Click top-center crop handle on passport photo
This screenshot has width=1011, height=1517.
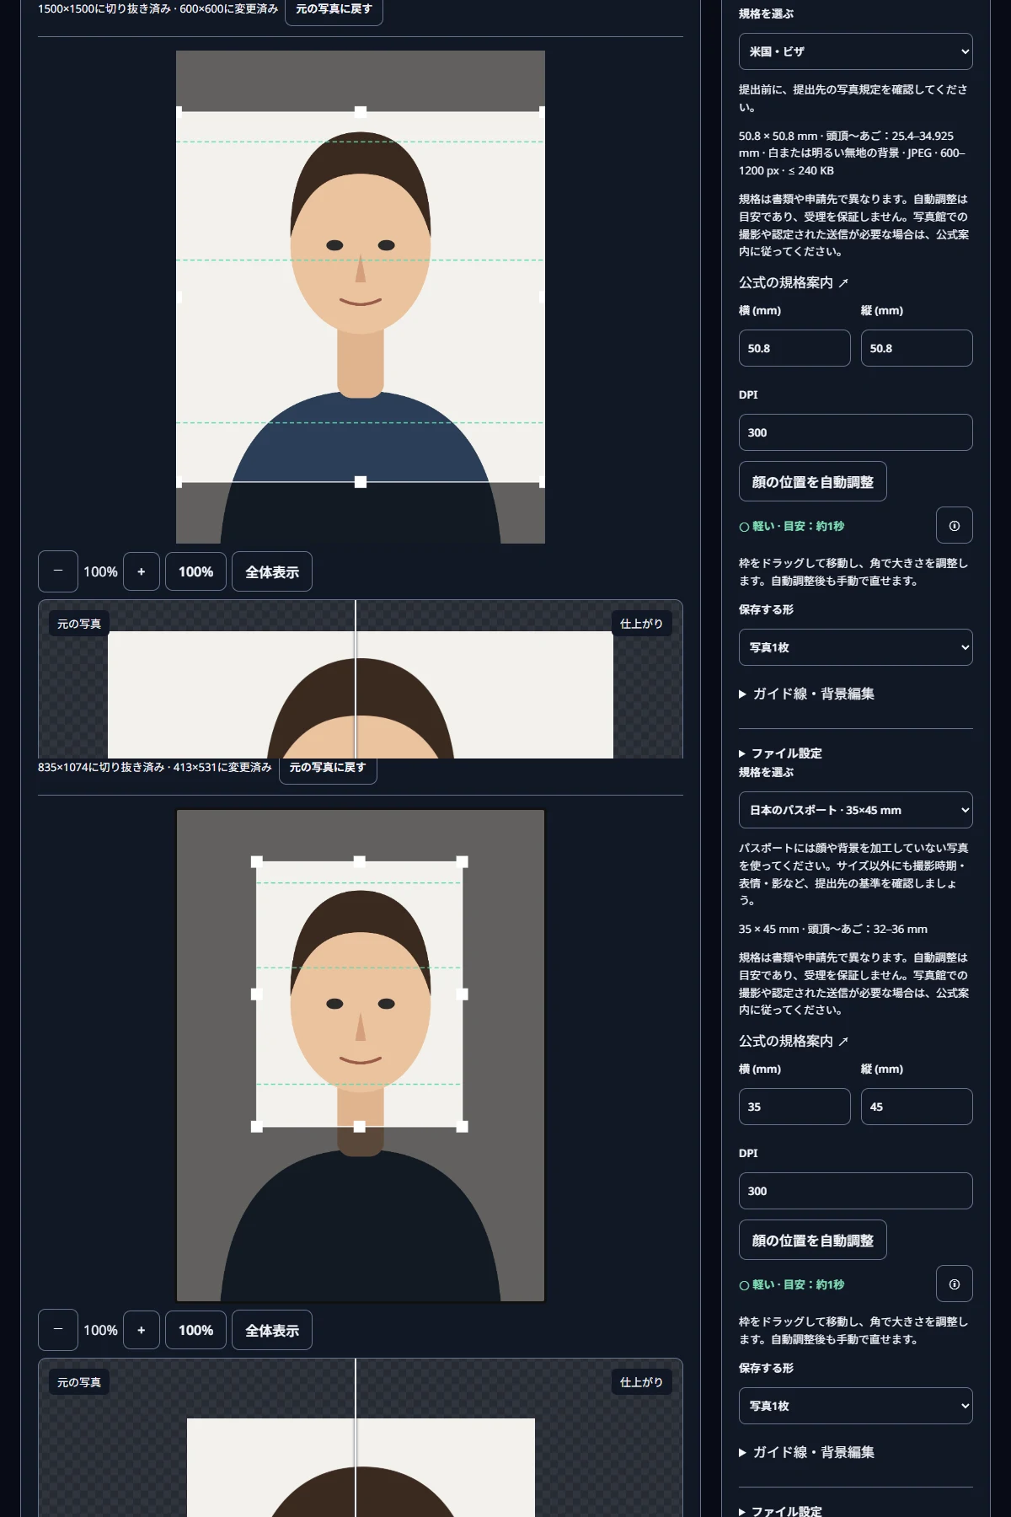click(360, 861)
